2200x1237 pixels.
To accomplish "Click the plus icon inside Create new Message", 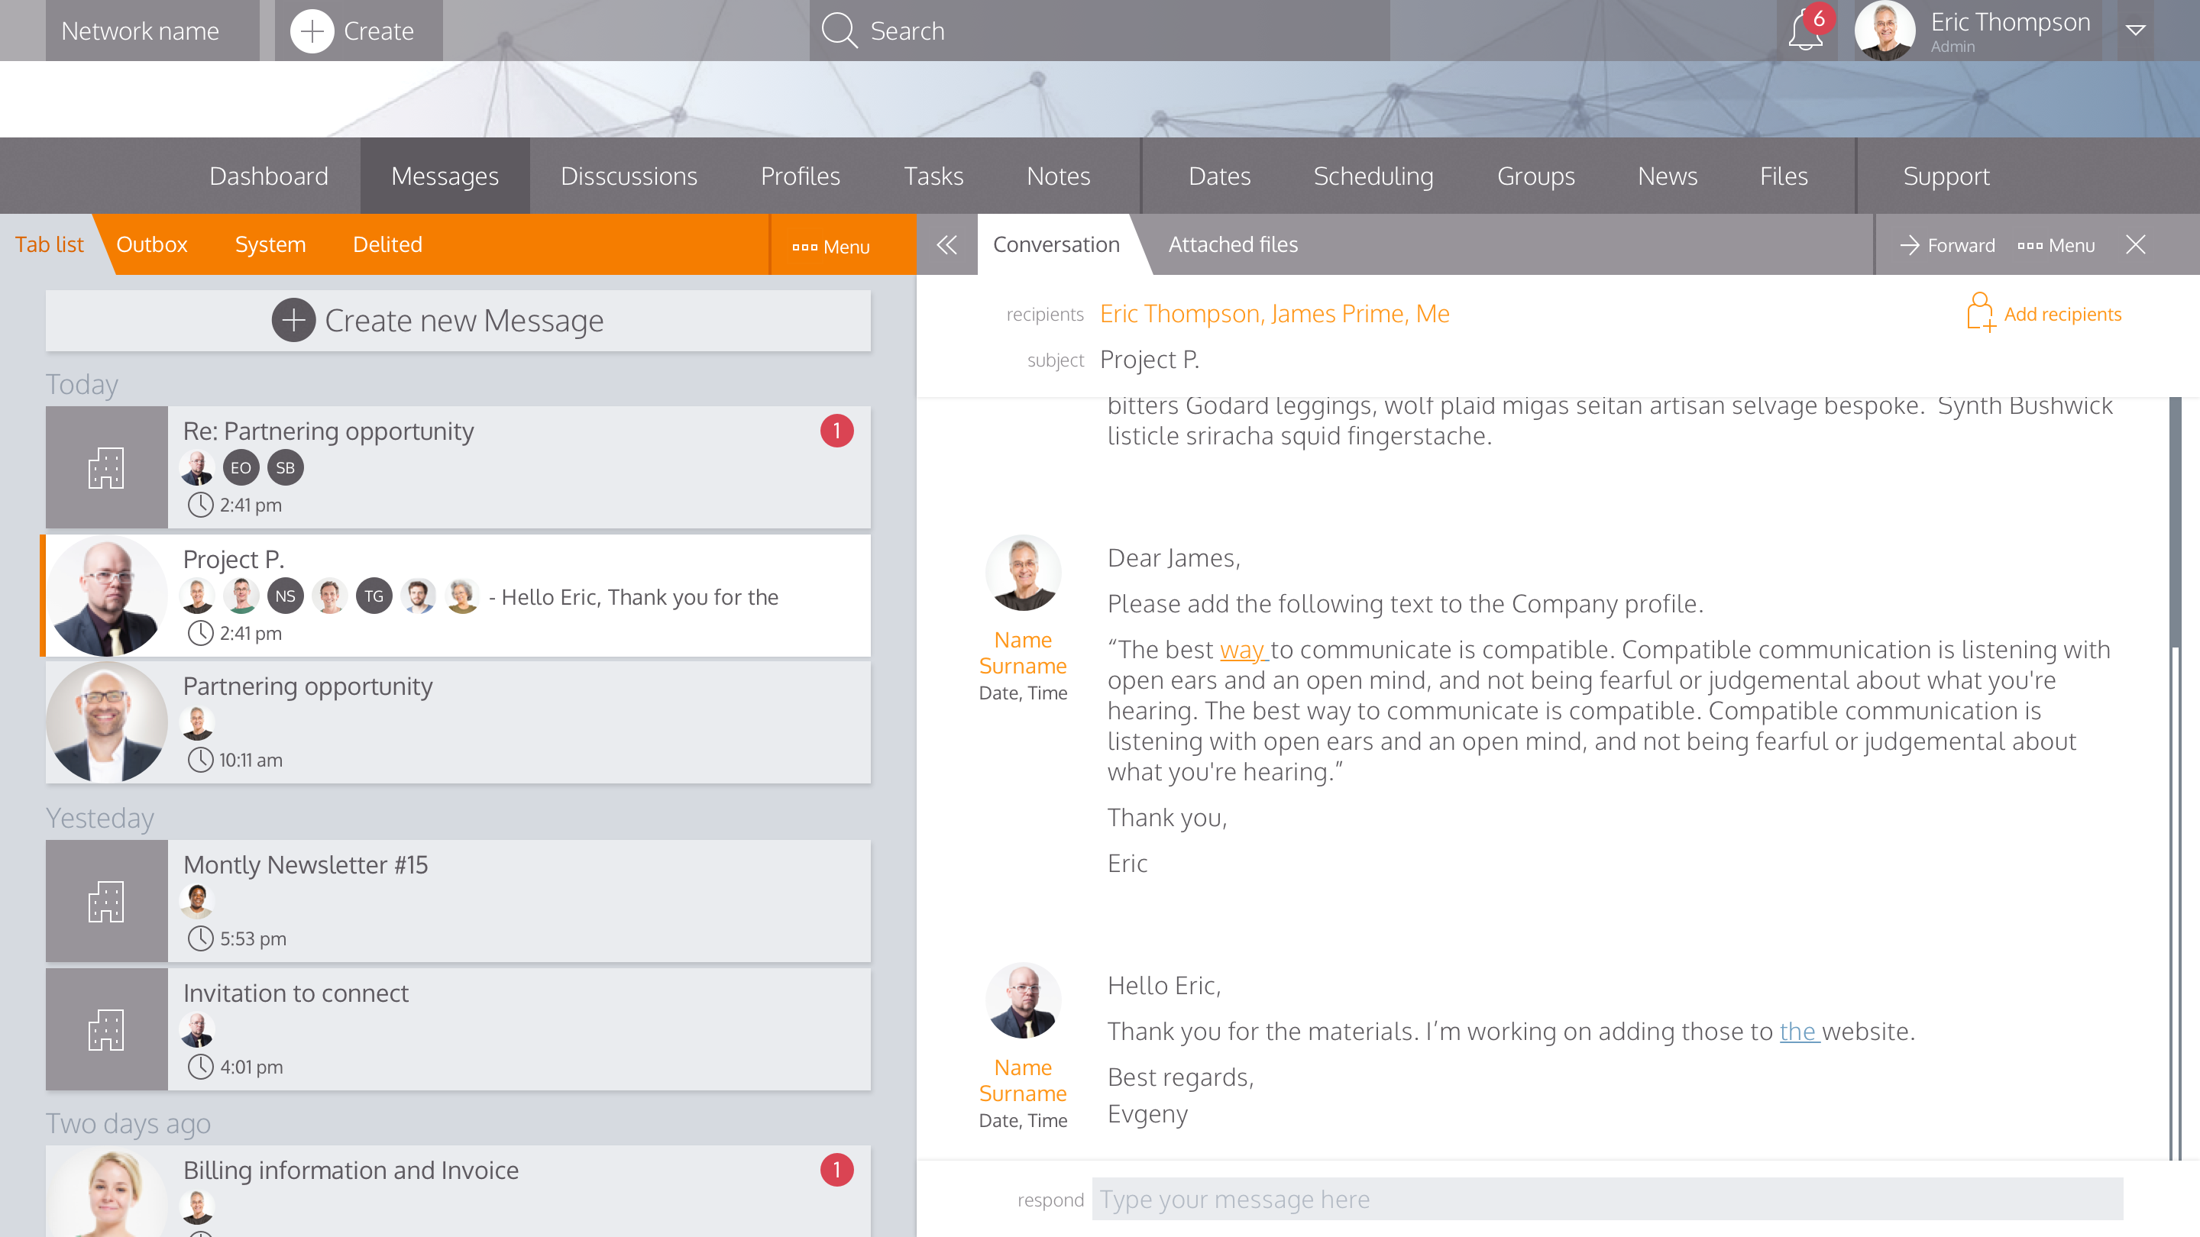I will coord(294,321).
